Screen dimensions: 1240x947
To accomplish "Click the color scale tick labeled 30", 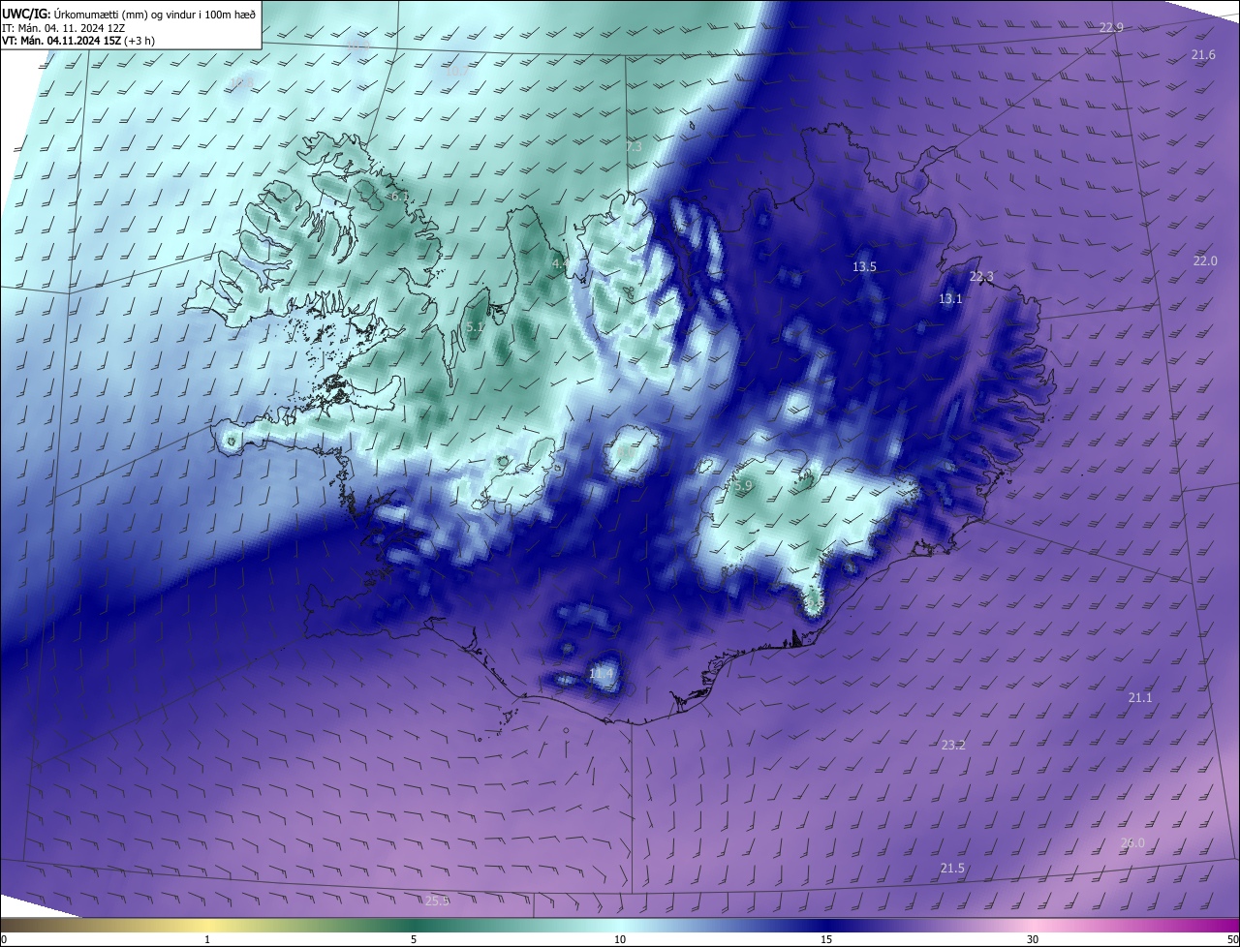I will click(1033, 939).
